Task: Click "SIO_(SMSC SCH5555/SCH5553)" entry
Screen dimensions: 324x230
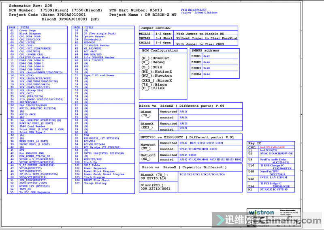Action: click(x=41, y=99)
